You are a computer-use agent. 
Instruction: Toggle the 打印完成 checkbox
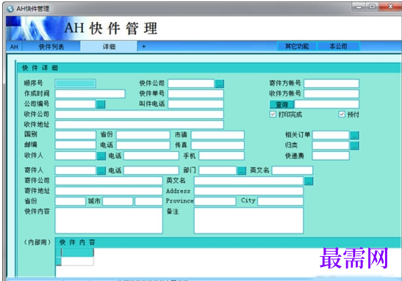click(x=273, y=114)
